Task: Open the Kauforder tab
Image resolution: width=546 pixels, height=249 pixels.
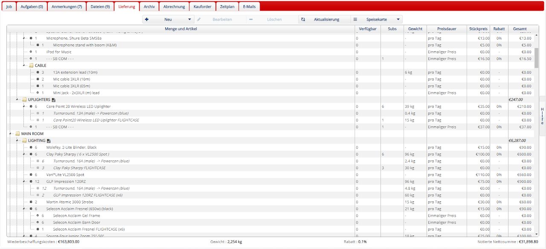Action: click(x=203, y=7)
